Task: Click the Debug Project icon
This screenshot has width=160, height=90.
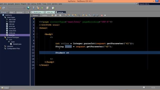Action: click(x=47, y=8)
